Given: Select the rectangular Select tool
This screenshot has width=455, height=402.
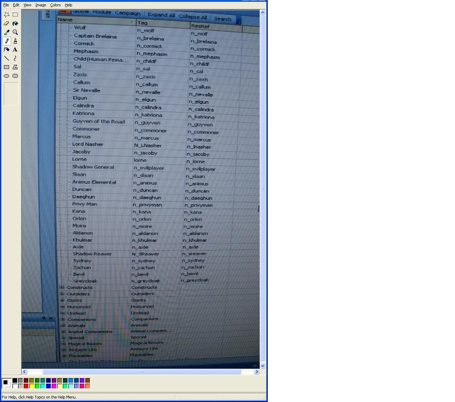Looking at the screenshot, I should pyautogui.click(x=15, y=15).
